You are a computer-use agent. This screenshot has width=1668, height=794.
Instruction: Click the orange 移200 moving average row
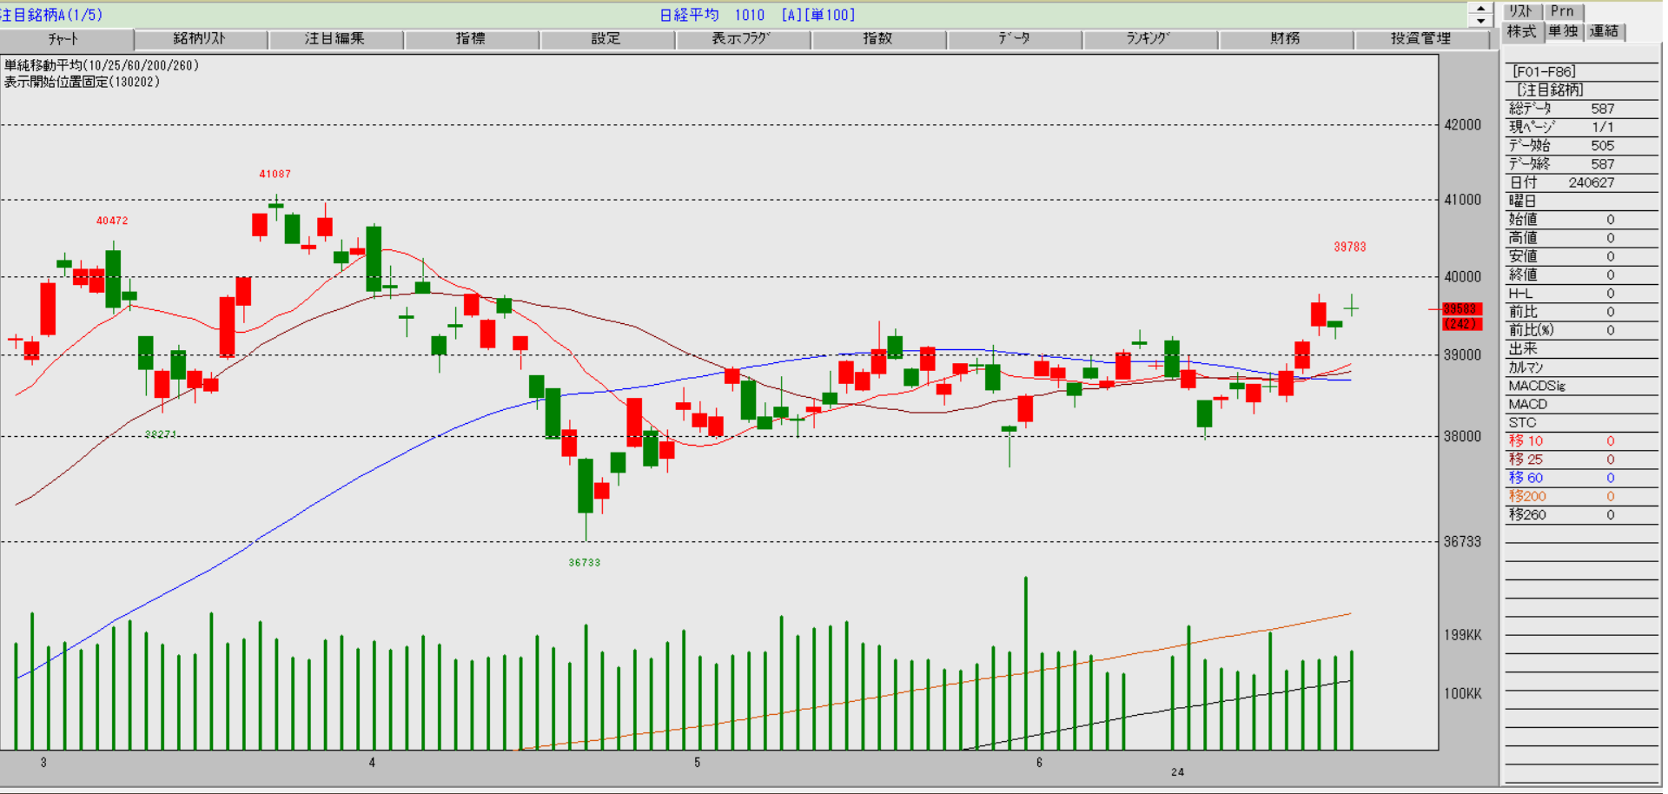(1581, 496)
